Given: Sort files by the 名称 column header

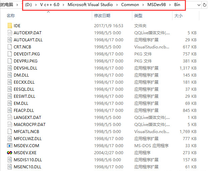Looking at the screenshot, I should point(11,16).
